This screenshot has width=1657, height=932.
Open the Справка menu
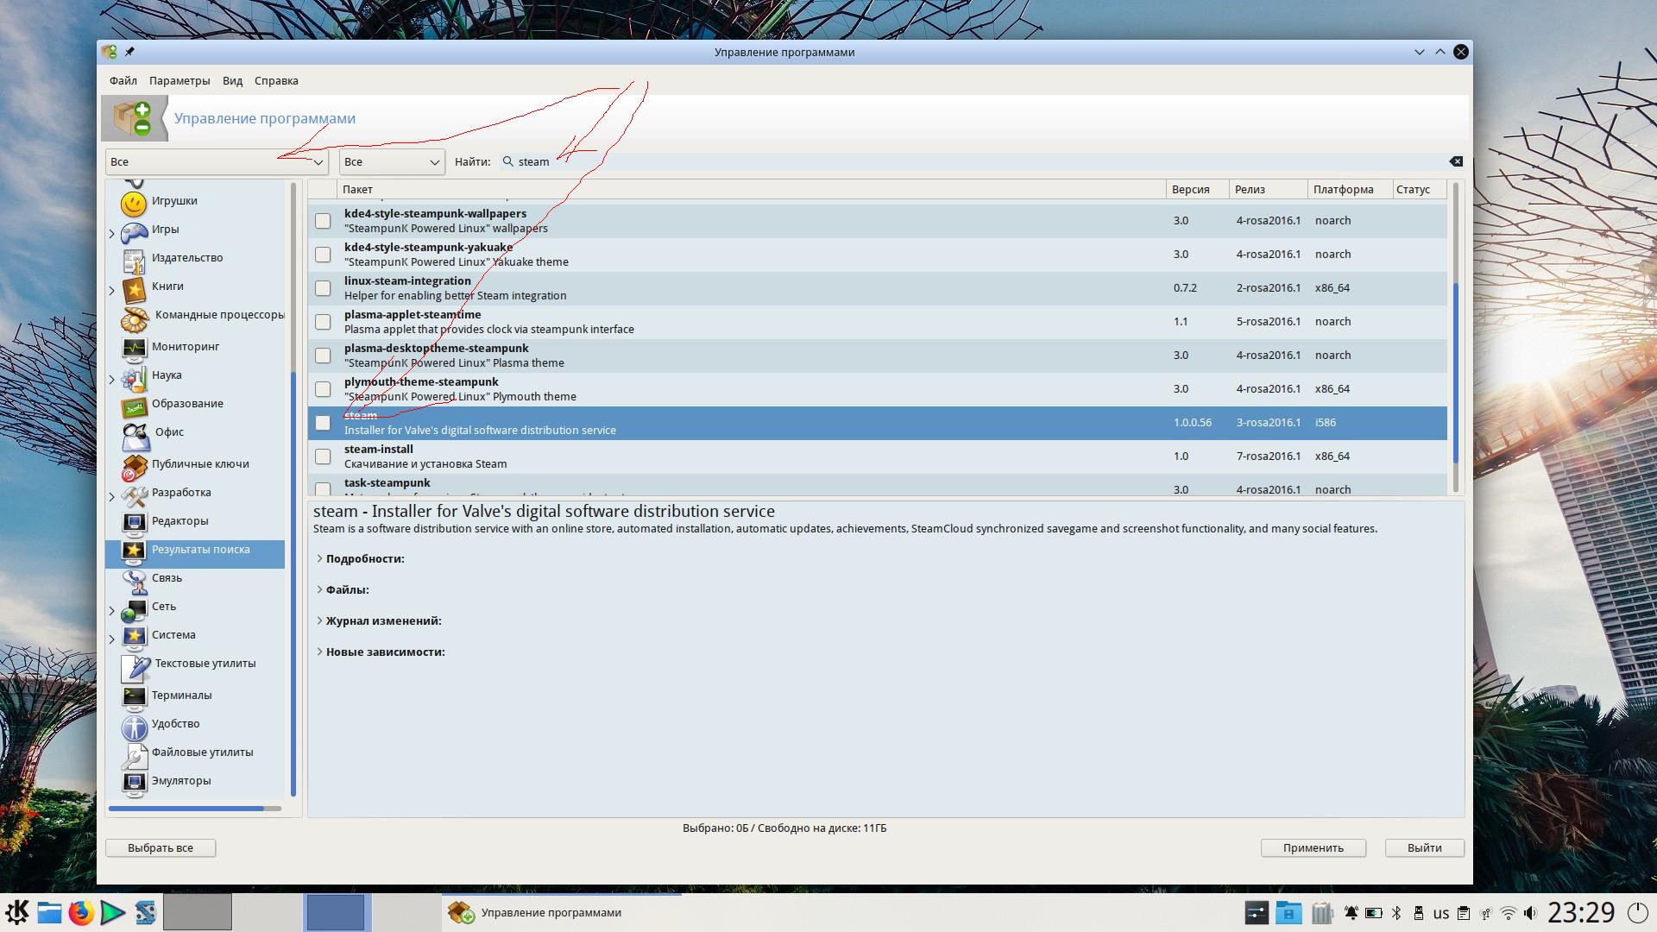point(276,81)
